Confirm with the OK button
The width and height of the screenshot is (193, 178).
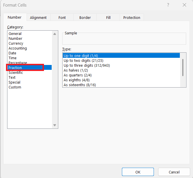click(138, 172)
